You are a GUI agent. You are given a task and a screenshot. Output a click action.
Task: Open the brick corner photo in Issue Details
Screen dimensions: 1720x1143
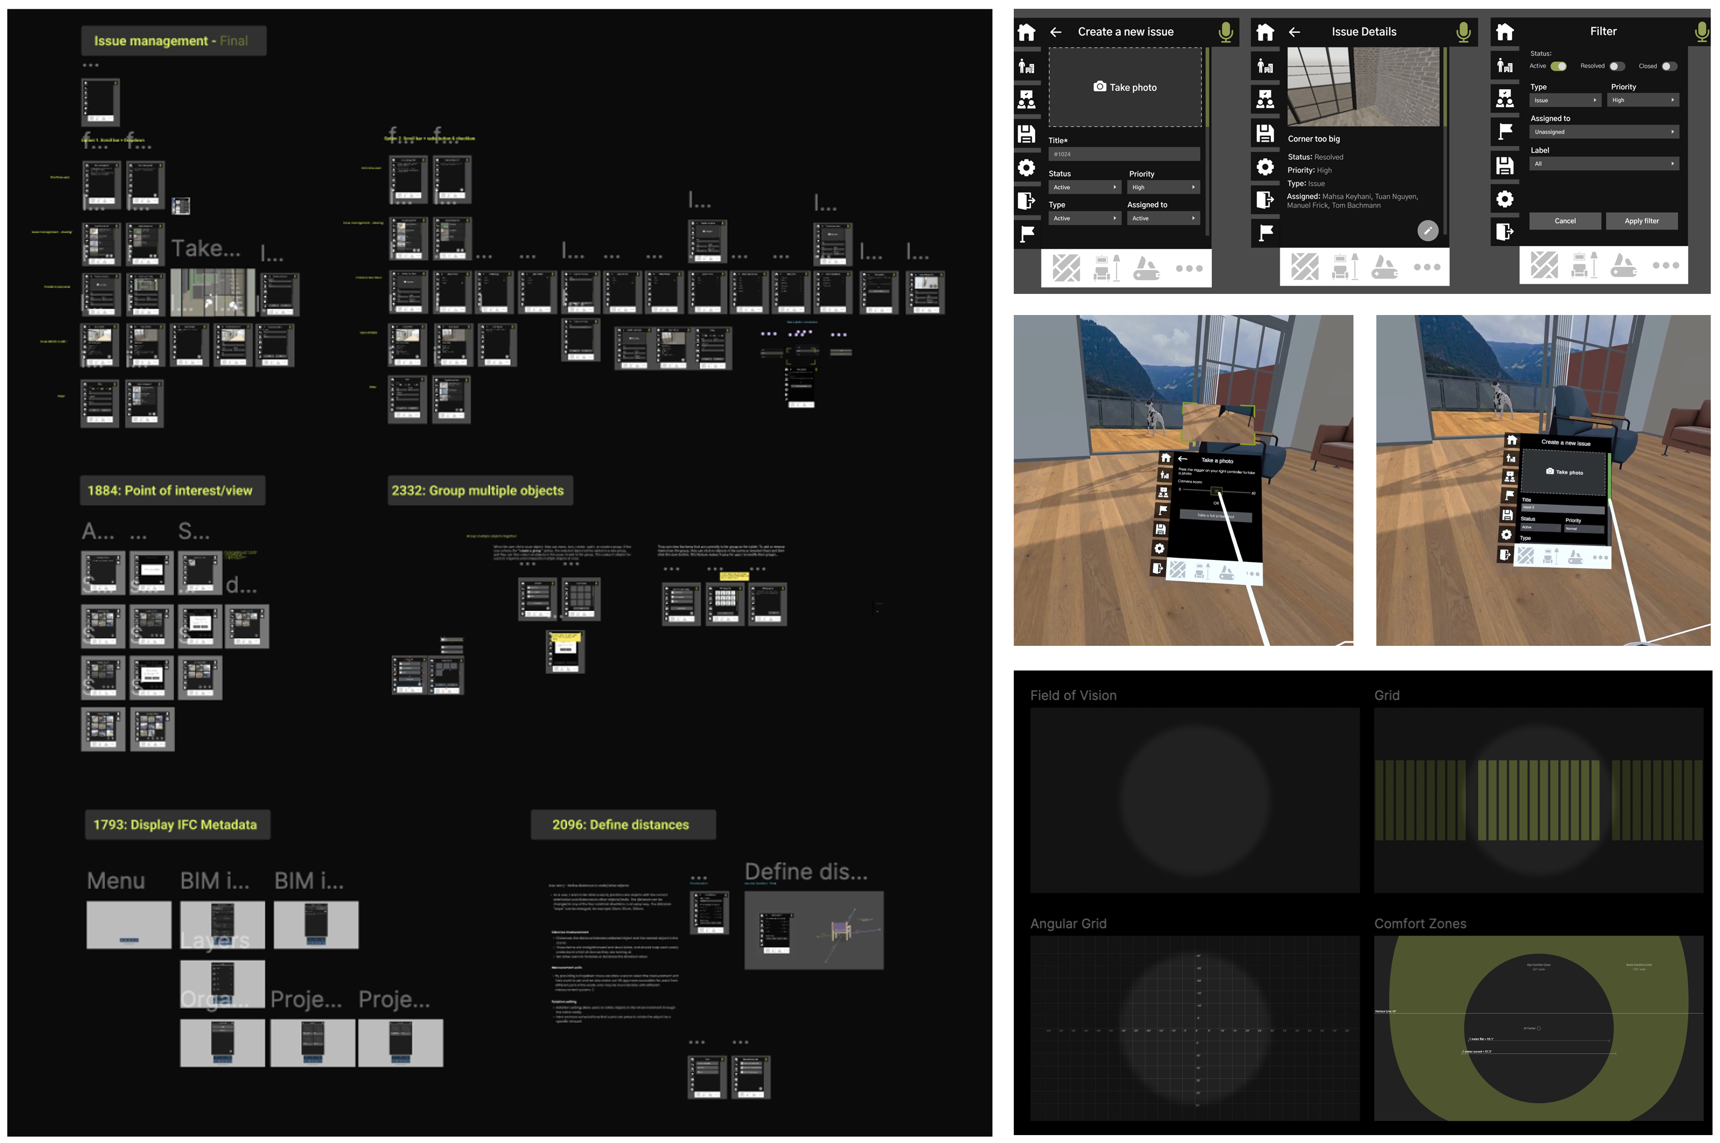coord(1363,88)
